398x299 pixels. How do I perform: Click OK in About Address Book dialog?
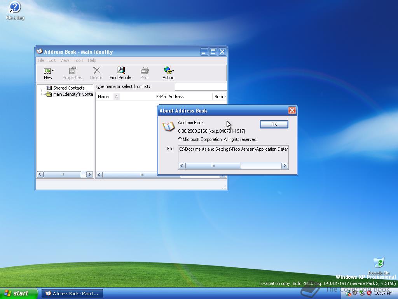pos(274,124)
